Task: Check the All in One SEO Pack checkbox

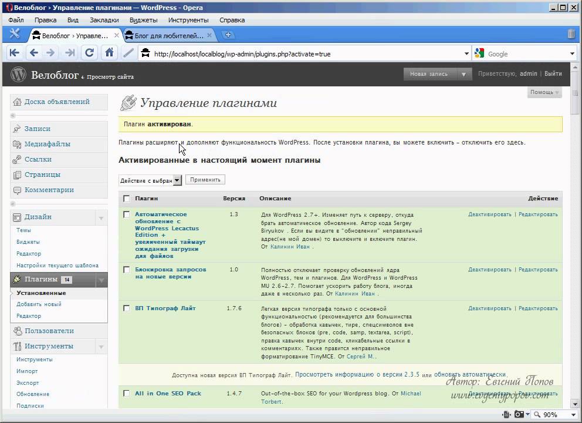Action: [127, 393]
